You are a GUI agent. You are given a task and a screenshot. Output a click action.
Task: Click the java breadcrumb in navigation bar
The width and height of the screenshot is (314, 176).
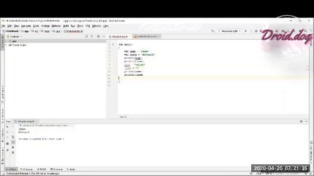[56, 31]
